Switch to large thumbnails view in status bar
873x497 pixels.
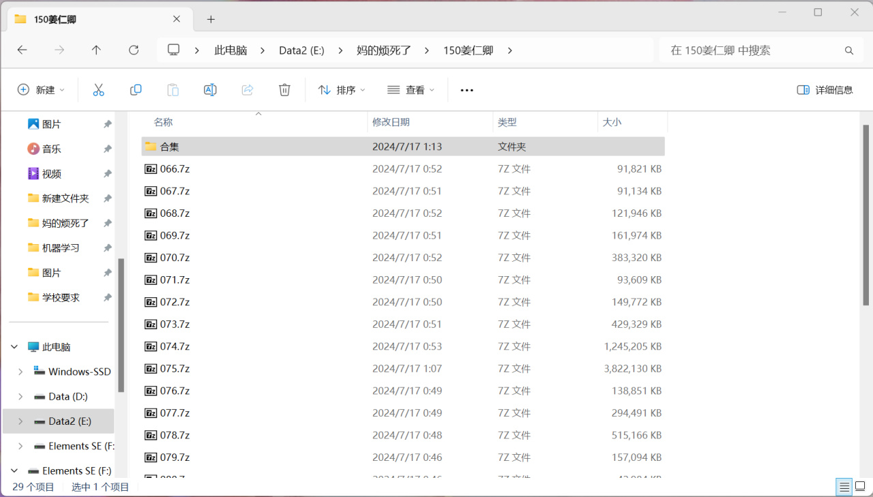(860, 487)
